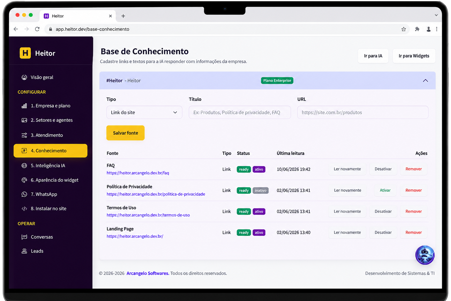The image size is (451, 301).
Task: Remove the Termos de Uso source
Action: (414, 211)
